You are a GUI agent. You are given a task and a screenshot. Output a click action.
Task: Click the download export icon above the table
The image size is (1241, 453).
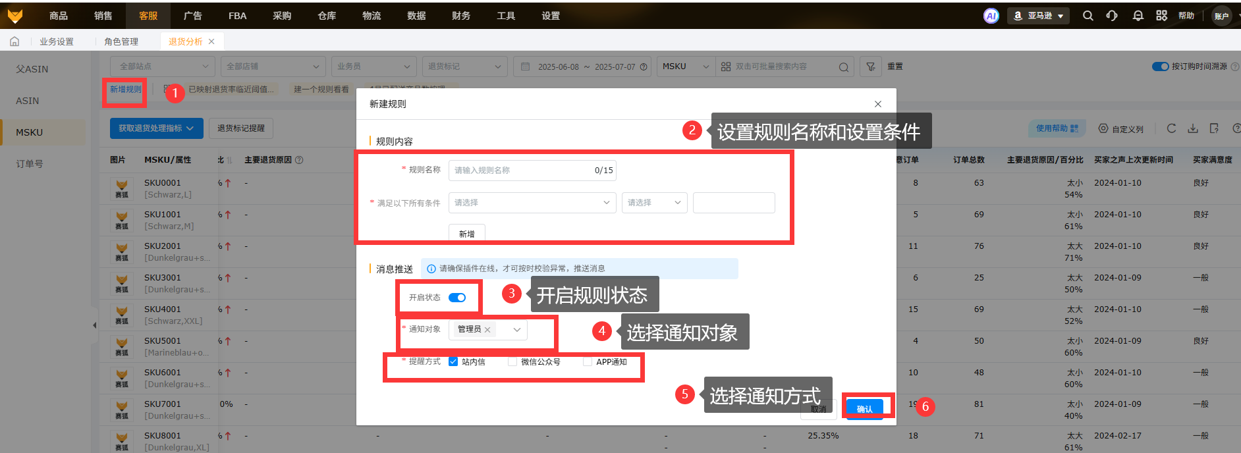[x=1193, y=128]
